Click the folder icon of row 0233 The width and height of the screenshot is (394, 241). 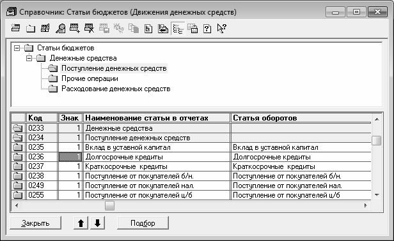coord(18,128)
